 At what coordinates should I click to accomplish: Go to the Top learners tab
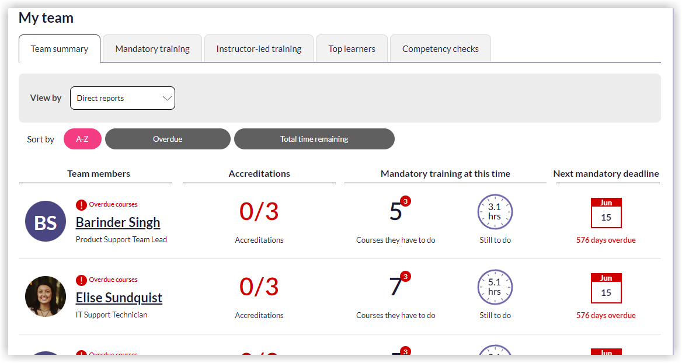click(x=352, y=49)
